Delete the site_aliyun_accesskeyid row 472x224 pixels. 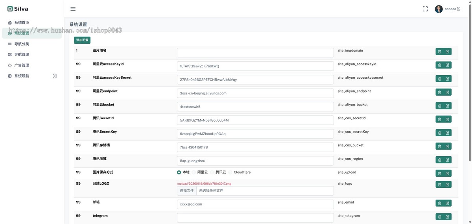point(439,65)
